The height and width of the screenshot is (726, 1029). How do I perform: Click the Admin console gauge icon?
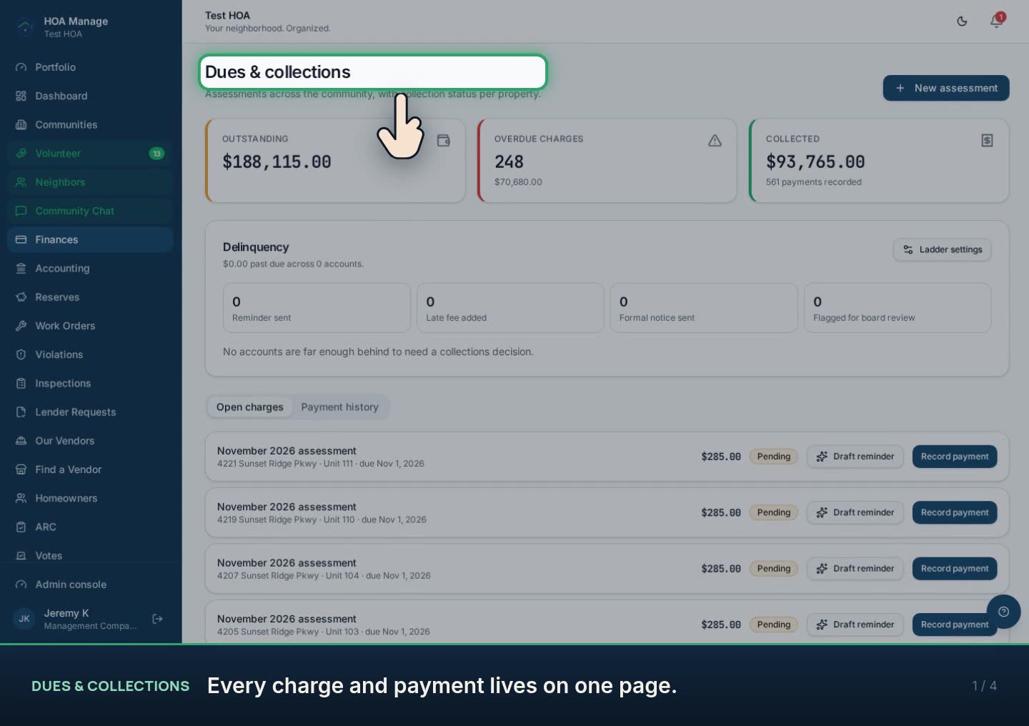point(21,584)
